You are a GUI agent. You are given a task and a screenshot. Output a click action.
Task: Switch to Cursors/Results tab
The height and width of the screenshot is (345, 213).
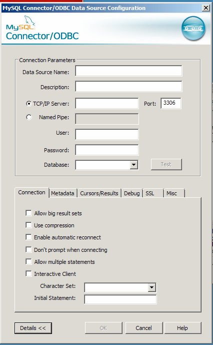pyautogui.click(x=99, y=193)
